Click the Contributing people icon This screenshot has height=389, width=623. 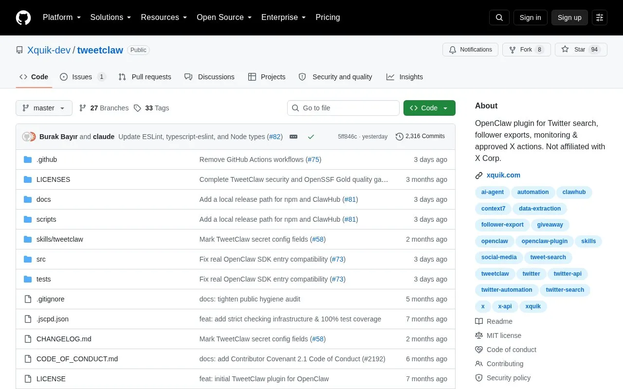point(479,364)
